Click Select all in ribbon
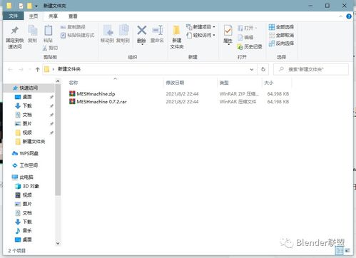 click(x=281, y=27)
